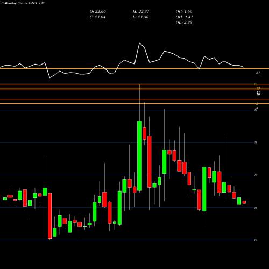This screenshot has width=269, height=269.
Task: Click the high price value H: 22.31
Action: click(x=141, y=12)
